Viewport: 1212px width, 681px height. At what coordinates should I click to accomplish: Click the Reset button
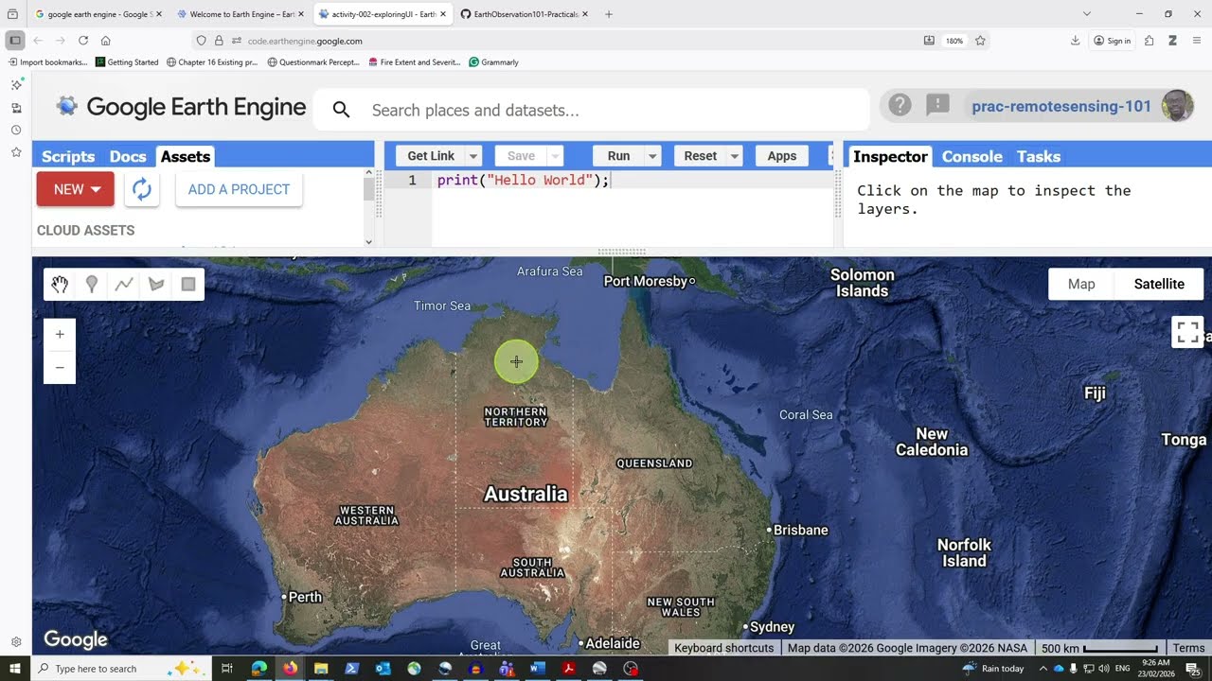click(701, 156)
